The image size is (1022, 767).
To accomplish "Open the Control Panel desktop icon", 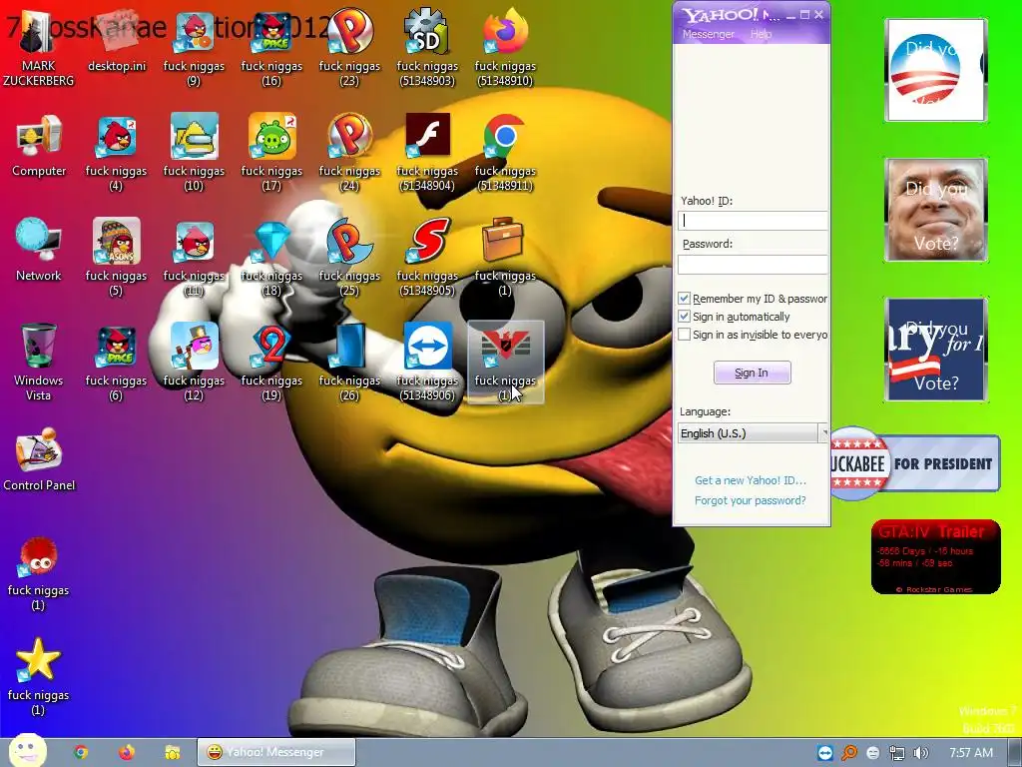I will pos(39,459).
